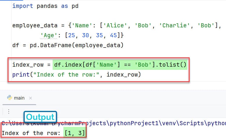This screenshot has height=140, width=226.
Task: Click the index_row variable assignment
Action: tap(28, 65)
